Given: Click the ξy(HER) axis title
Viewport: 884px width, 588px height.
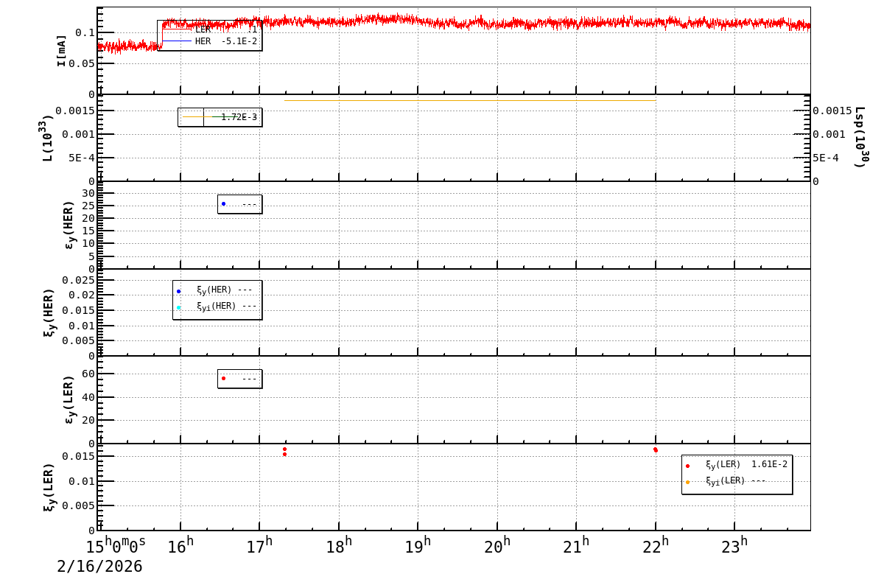Looking at the screenshot, I should pyautogui.click(x=49, y=312).
